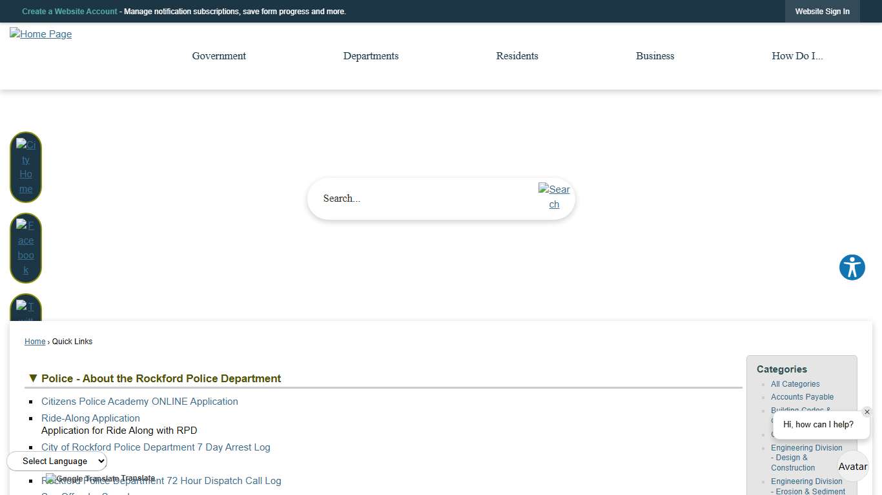
Task: Open Citizens Police Academy ONLINE Application link
Action: coord(139,402)
